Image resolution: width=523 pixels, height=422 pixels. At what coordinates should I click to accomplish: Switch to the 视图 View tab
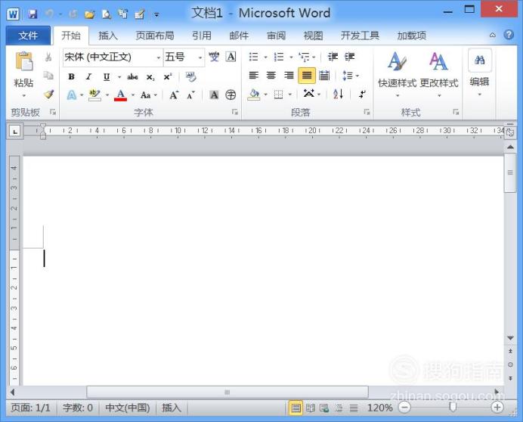(x=313, y=36)
